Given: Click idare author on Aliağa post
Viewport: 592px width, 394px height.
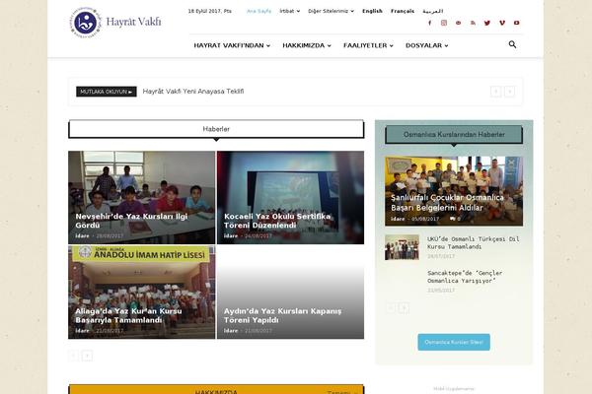Looking at the screenshot, I should [x=82, y=331].
